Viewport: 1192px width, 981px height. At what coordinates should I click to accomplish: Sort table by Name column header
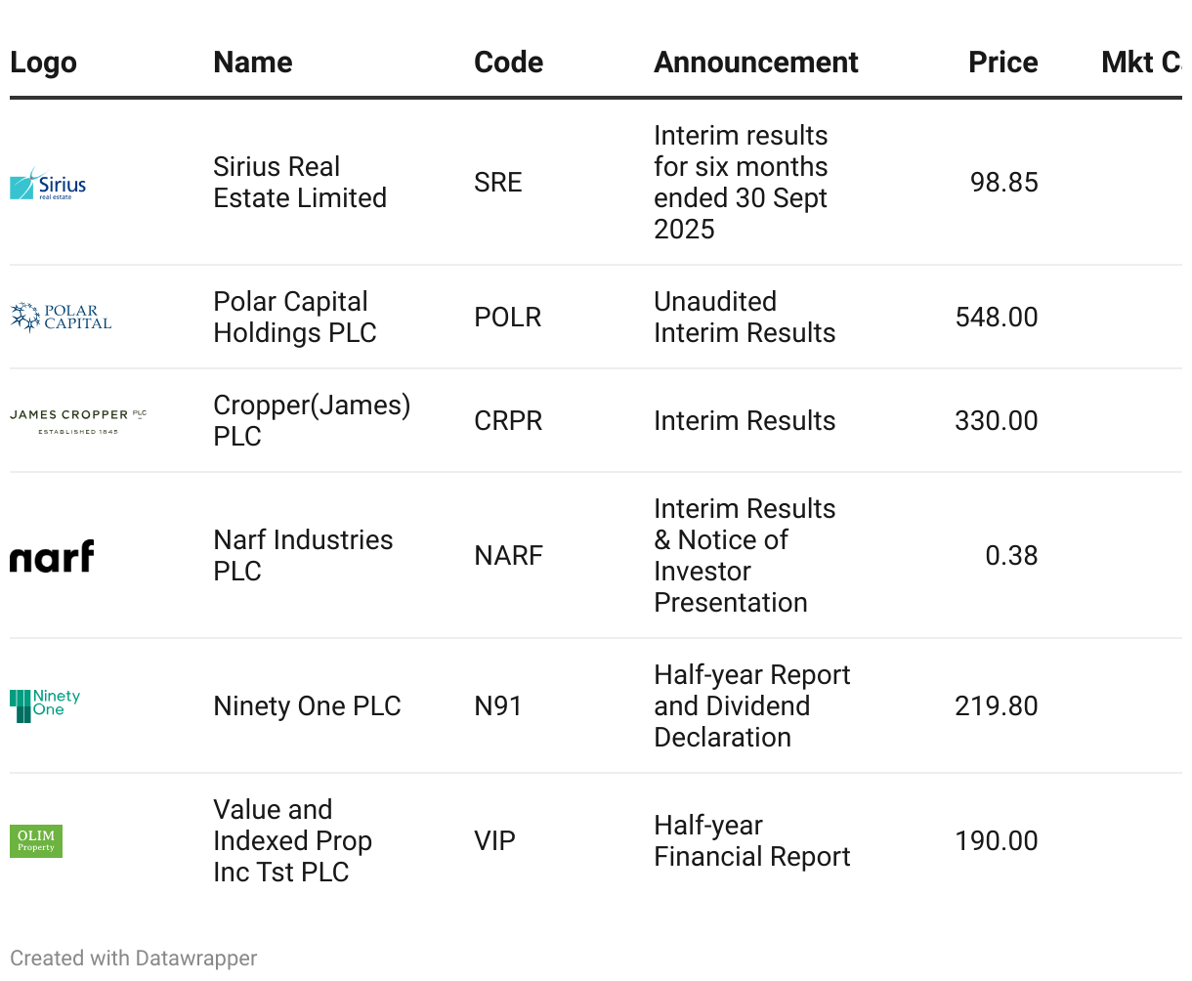(253, 63)
